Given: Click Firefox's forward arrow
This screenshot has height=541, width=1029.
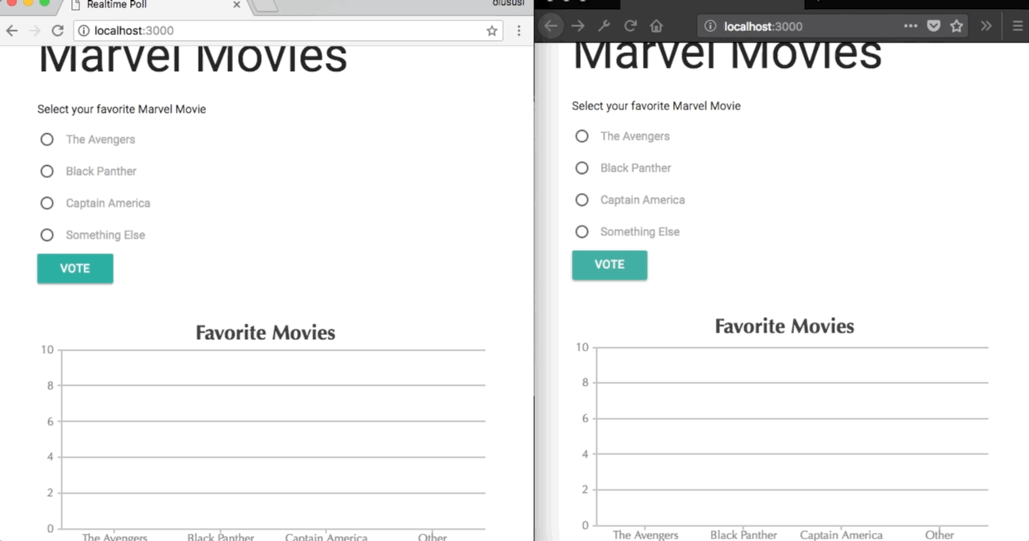Looking at the screenshot, I should (578, 26).
